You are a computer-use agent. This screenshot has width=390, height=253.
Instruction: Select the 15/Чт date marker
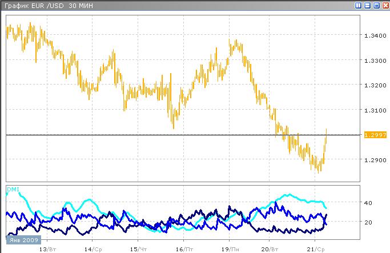138,250
